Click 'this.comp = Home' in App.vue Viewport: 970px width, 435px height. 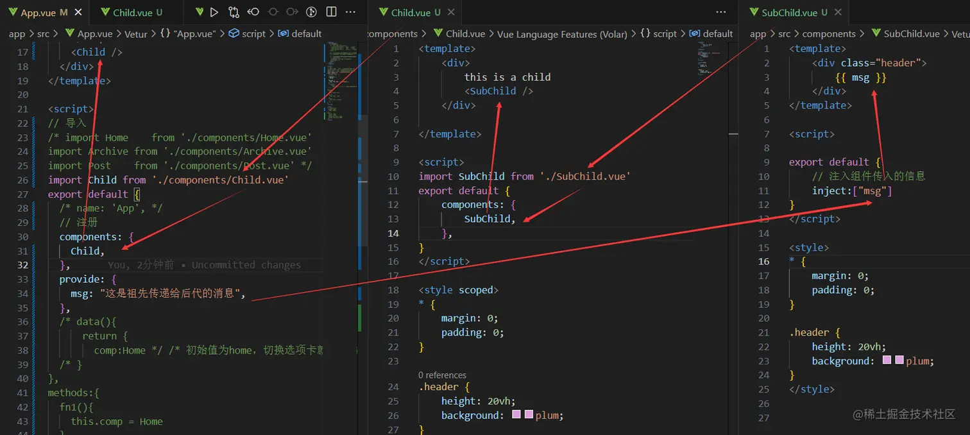tap(117, 422)
